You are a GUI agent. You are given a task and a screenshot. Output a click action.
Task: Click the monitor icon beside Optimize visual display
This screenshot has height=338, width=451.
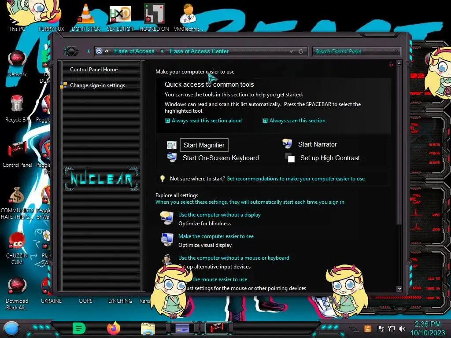click(167, 239)
